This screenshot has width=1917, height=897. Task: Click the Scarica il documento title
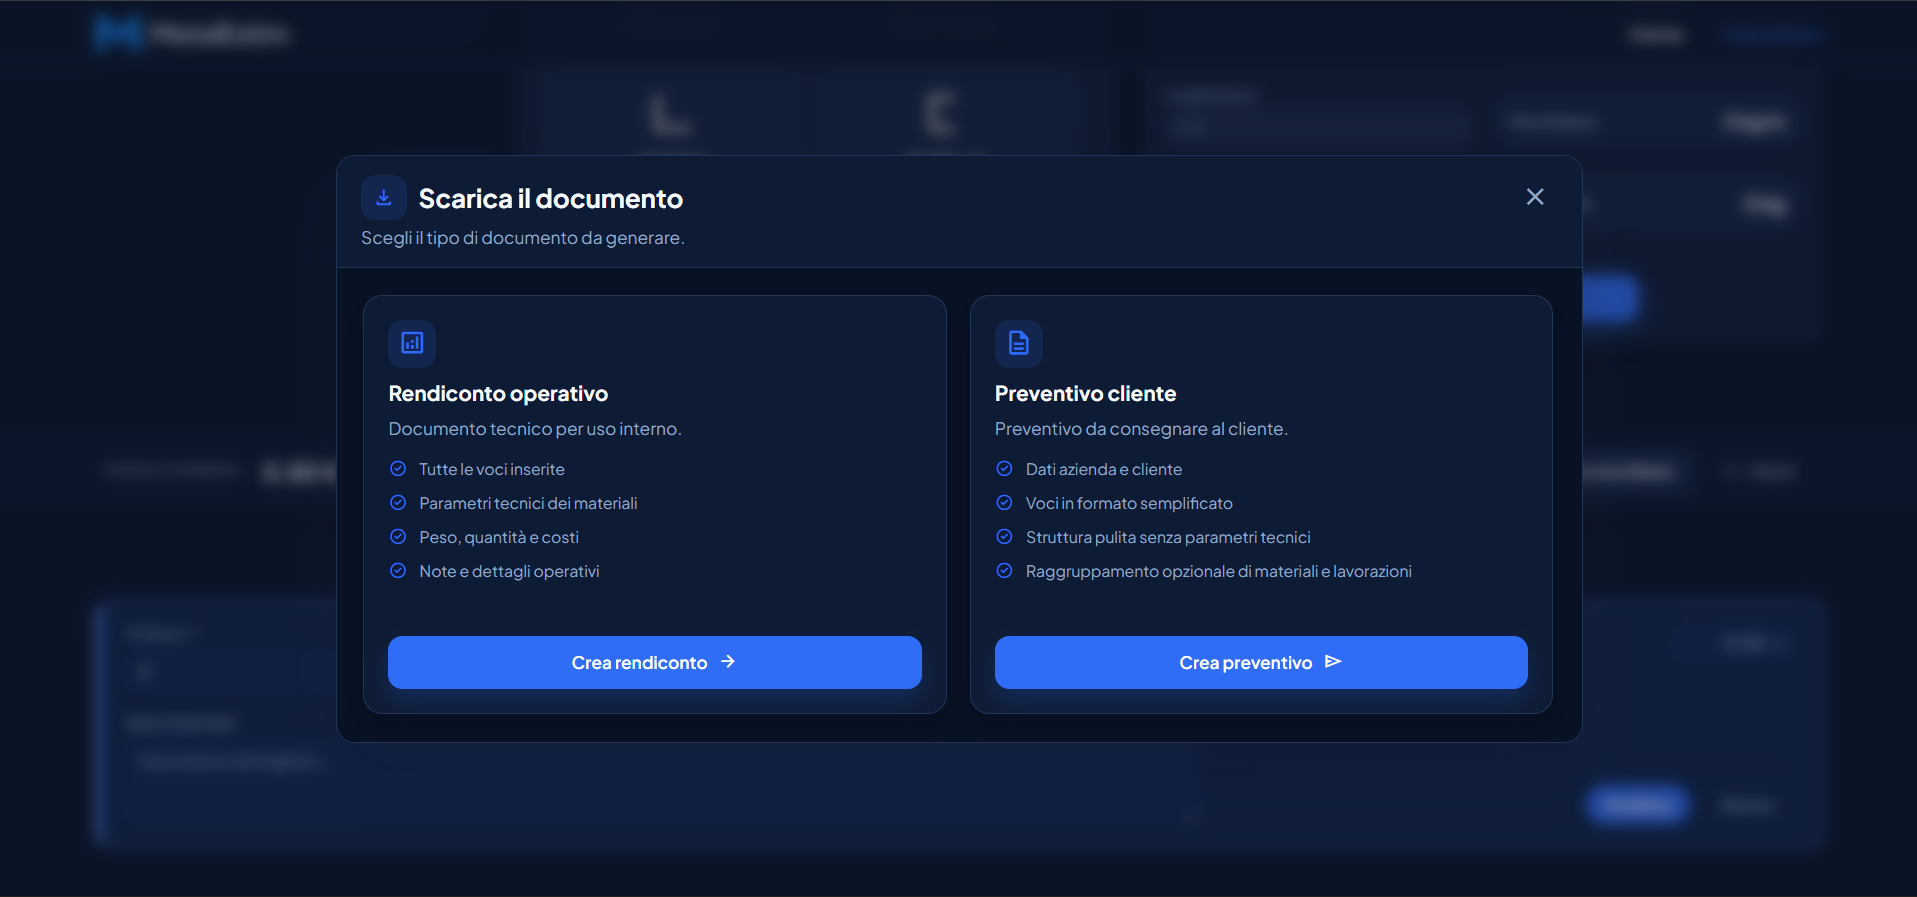551,199
